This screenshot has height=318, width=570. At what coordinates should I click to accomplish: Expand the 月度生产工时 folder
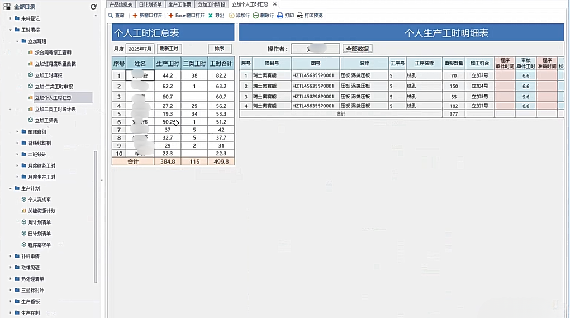coord(17,177)
